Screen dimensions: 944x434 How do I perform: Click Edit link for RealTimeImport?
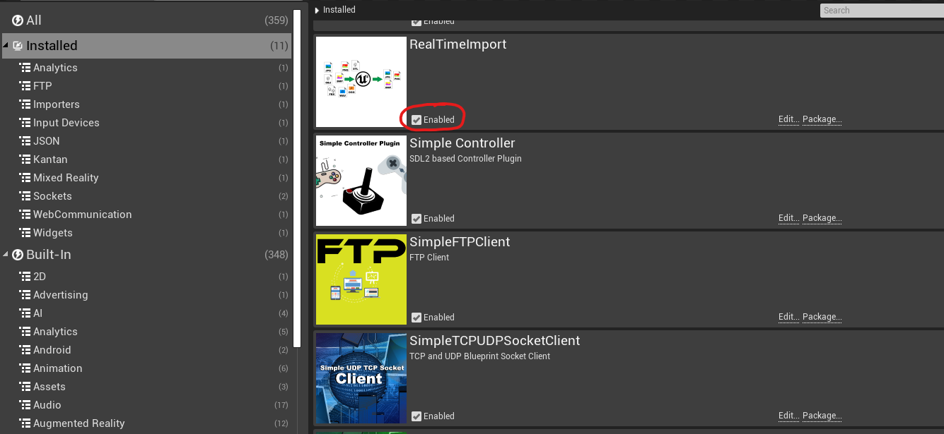(788, 120)
